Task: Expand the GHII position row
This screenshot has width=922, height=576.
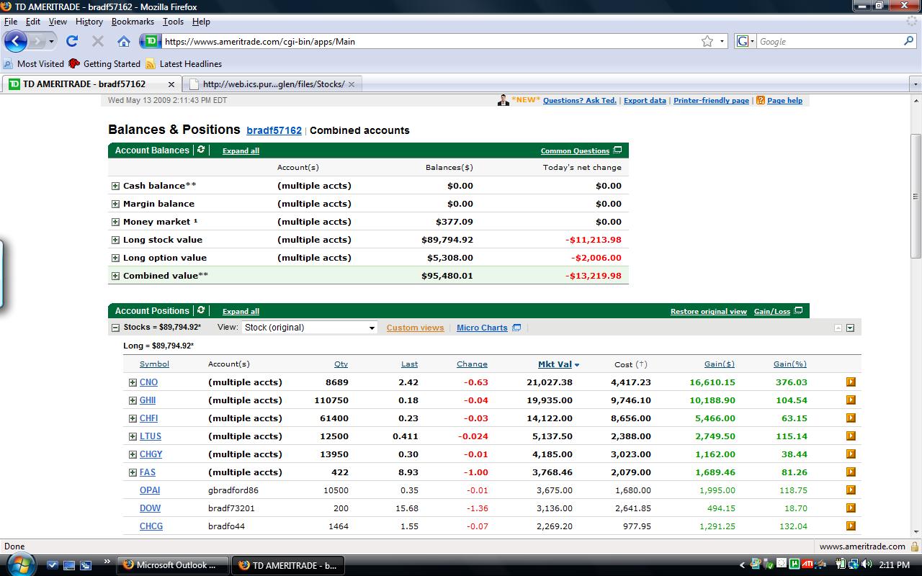Action: click(133, 400)
